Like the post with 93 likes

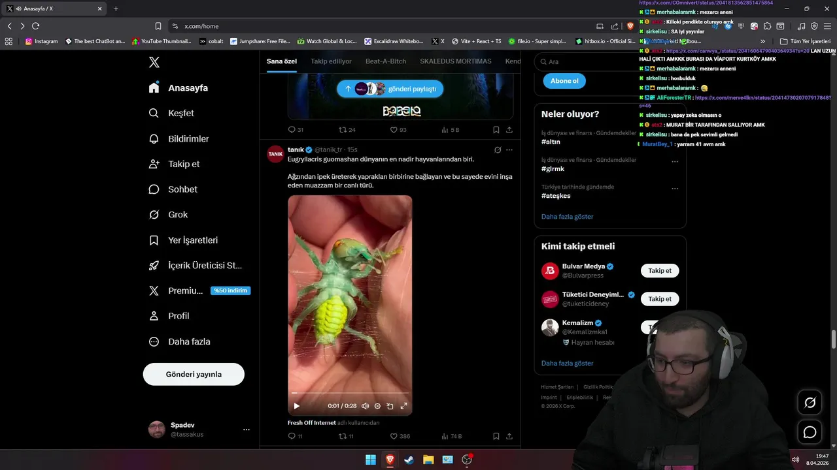[394, 130]
